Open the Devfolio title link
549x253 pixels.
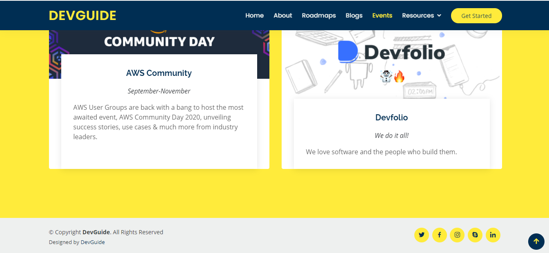[x=391, y=118]
